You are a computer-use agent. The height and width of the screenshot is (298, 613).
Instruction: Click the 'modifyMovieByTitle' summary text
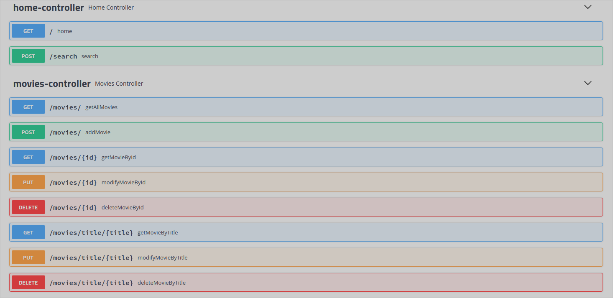pyautogui.click(x=163, y=257)
